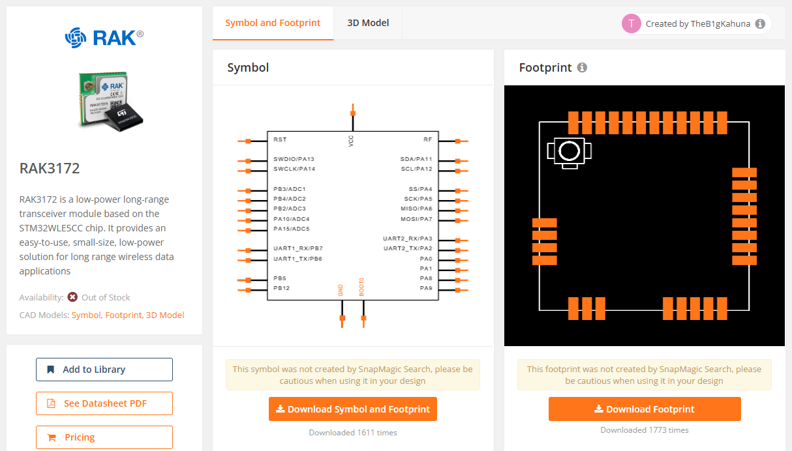Screen dimensions: 792x451
Task: Click the PA15/ADC5 pin label
Action: click(x=292, y=229)
